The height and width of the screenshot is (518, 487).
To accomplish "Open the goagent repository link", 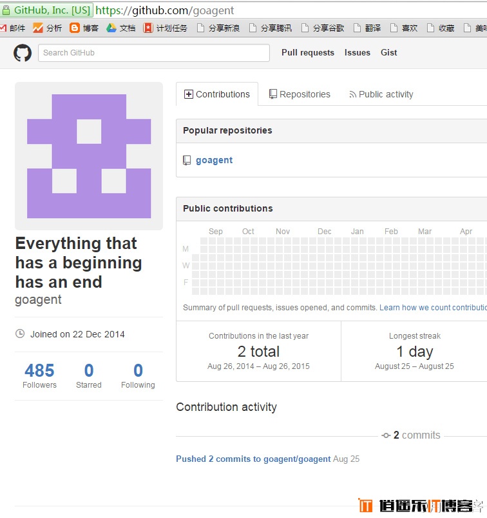I will coord(214,160).
